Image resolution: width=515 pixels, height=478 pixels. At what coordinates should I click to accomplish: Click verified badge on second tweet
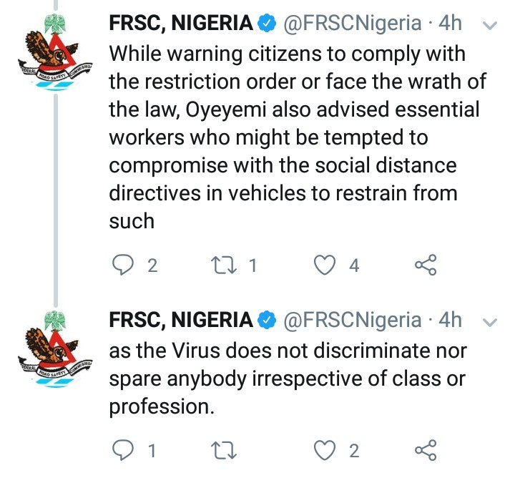(x=267, y=321)
